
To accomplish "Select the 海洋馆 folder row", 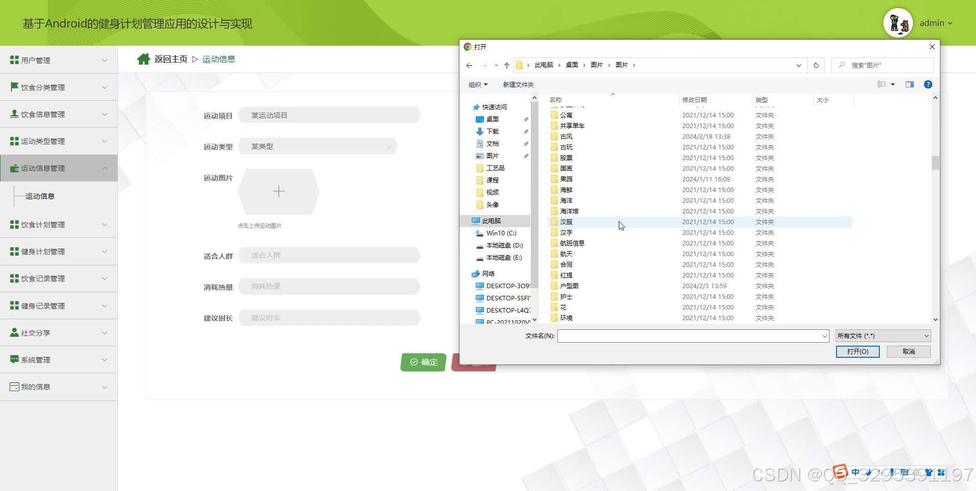I will click(700, 211).
